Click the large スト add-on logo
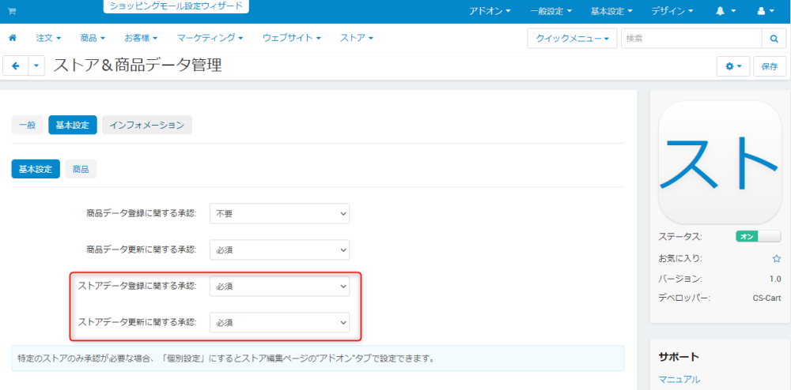Viewport: 791px width, 390px height. click(x=720, y=163)
